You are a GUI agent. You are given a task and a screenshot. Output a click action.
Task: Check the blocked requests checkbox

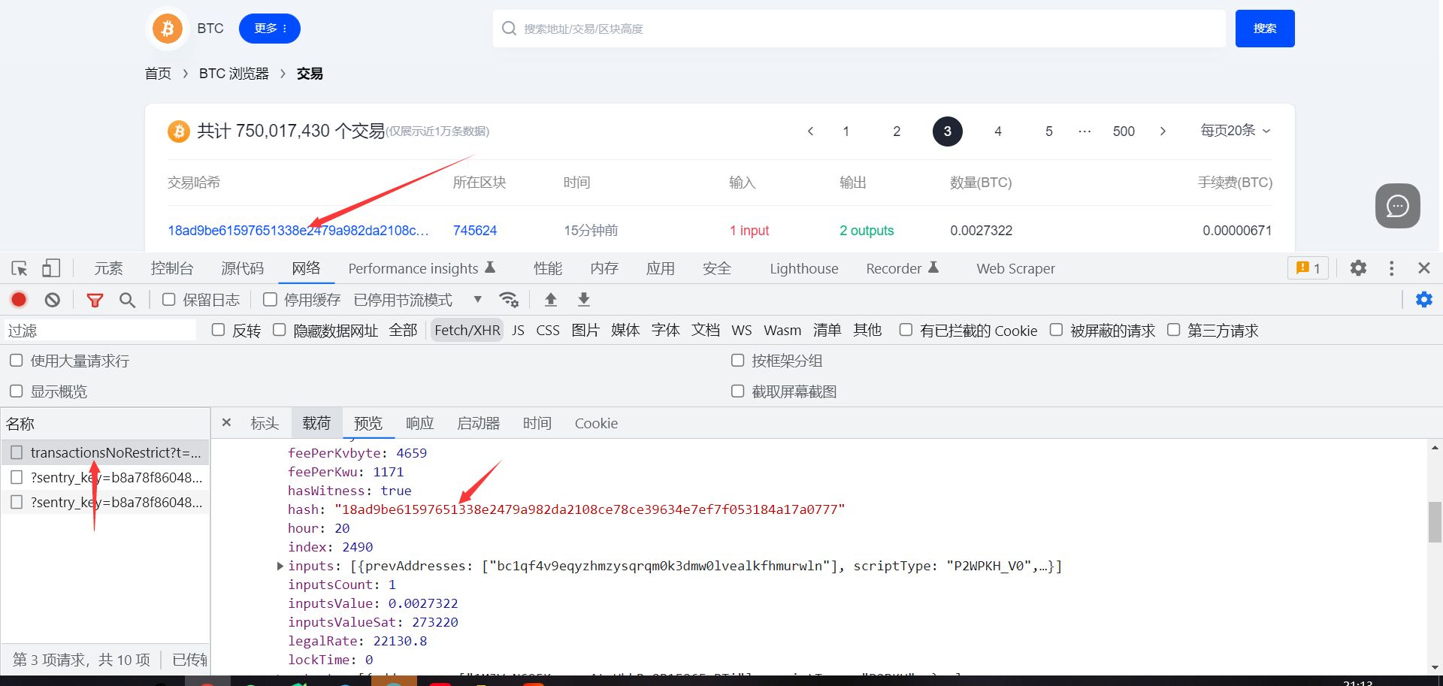coord(1056,330)
